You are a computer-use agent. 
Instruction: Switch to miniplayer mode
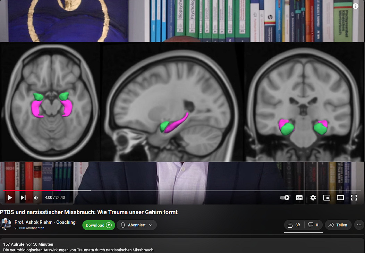pyautogui.click(x=326, y=197)
